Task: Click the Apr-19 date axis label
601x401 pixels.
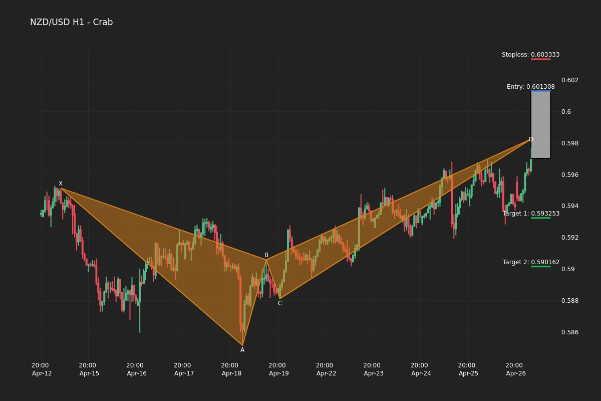Action: pos(279,373)
